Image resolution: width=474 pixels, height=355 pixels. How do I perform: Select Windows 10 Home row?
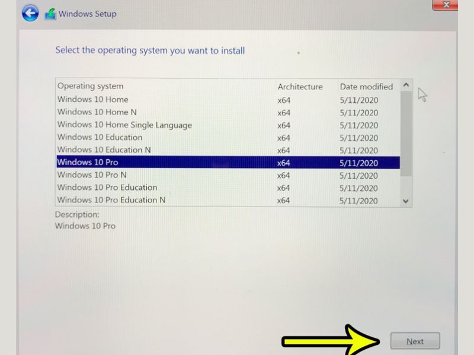point(228,99)
